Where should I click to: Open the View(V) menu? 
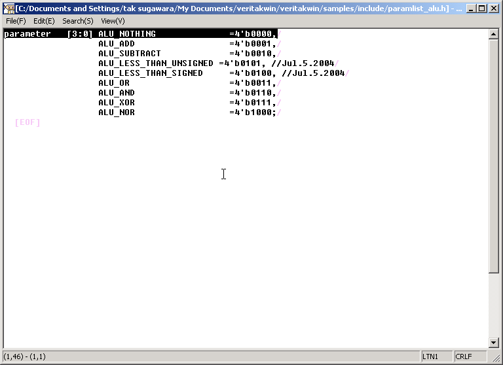(x=113, y=21)
